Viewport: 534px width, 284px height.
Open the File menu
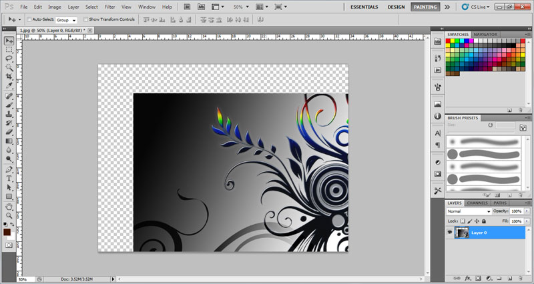tap(24, 7)
